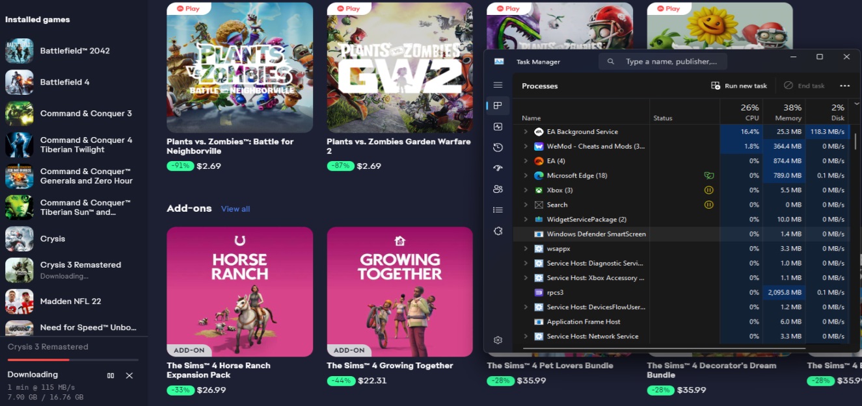Sort processes by Disk column

pos(827,112)
